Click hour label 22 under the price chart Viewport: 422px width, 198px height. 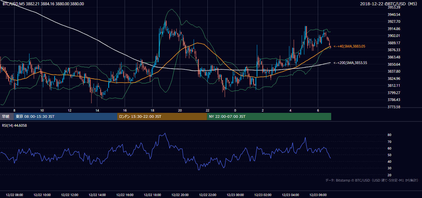tap(207, 110)
